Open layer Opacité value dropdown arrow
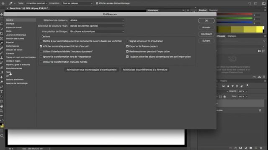Image resolution: width=268 pixels, height=150 pixels. [247, 91]
